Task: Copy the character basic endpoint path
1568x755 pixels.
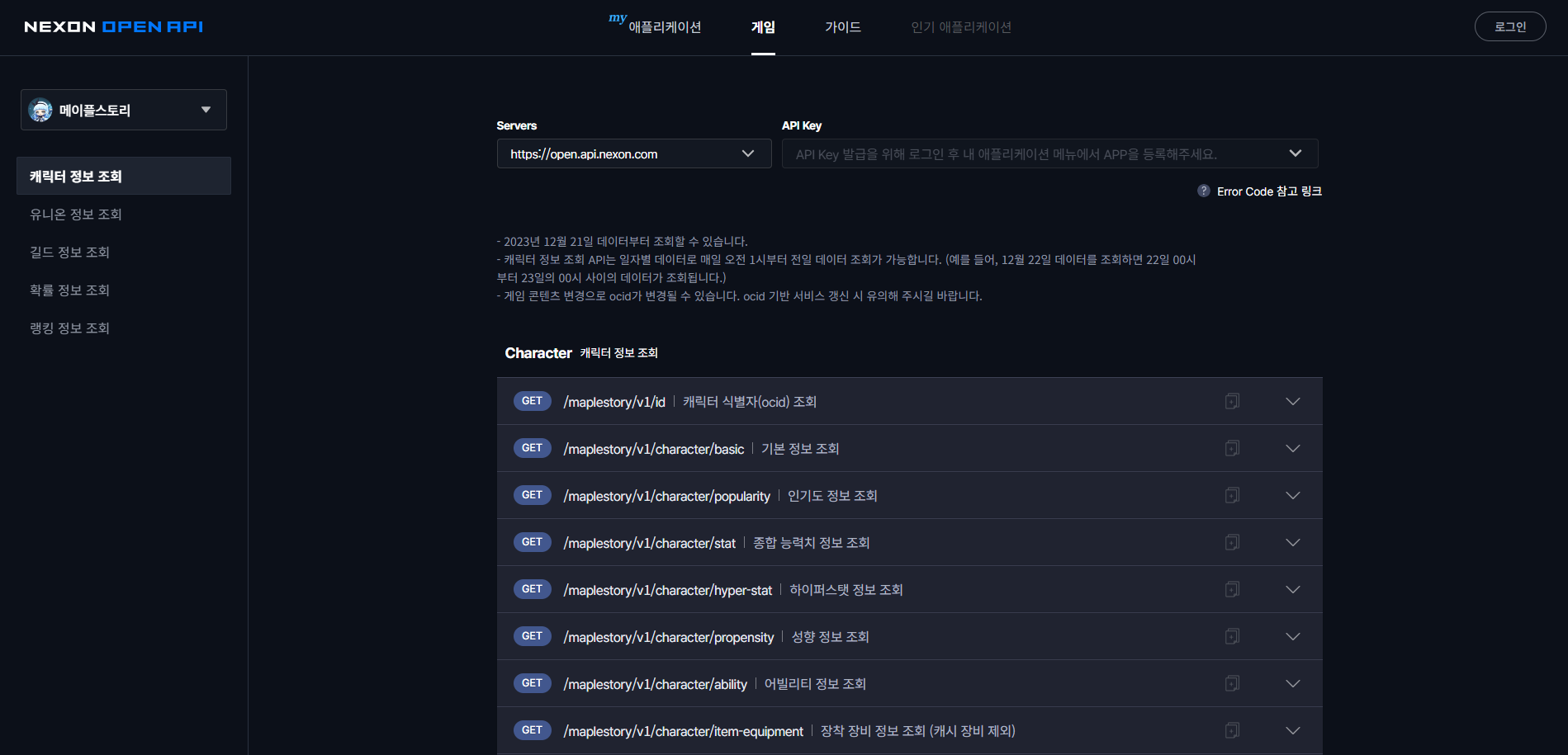Action: click(x=1232, y=448)
